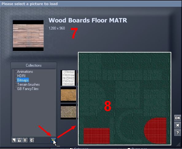Viewport: 182px width, 149px height.
Task: Confirm the selection with OK
Action: (x=177, y=118)
